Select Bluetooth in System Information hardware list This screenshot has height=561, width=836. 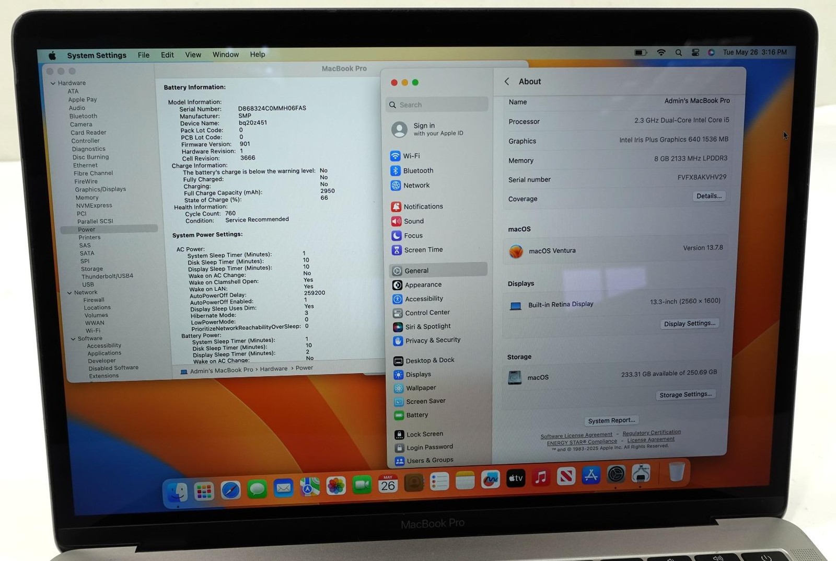[83, 117]
